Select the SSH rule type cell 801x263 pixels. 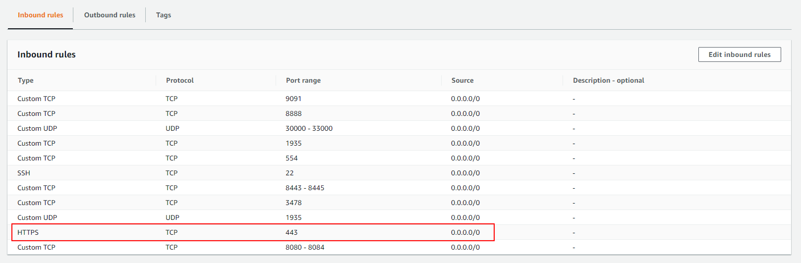[24, 173]
